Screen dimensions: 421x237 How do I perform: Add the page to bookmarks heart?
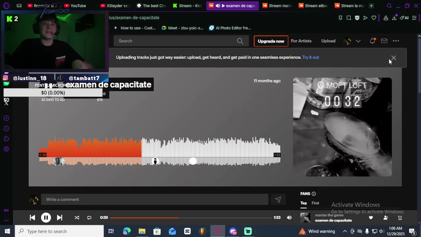pos(374,18)
